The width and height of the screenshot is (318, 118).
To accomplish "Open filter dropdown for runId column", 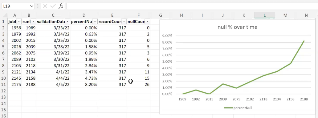I will (x=34, y=22).
